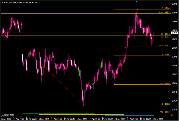Click the highlighted current price label 159.46

click(x=175, y=33)
